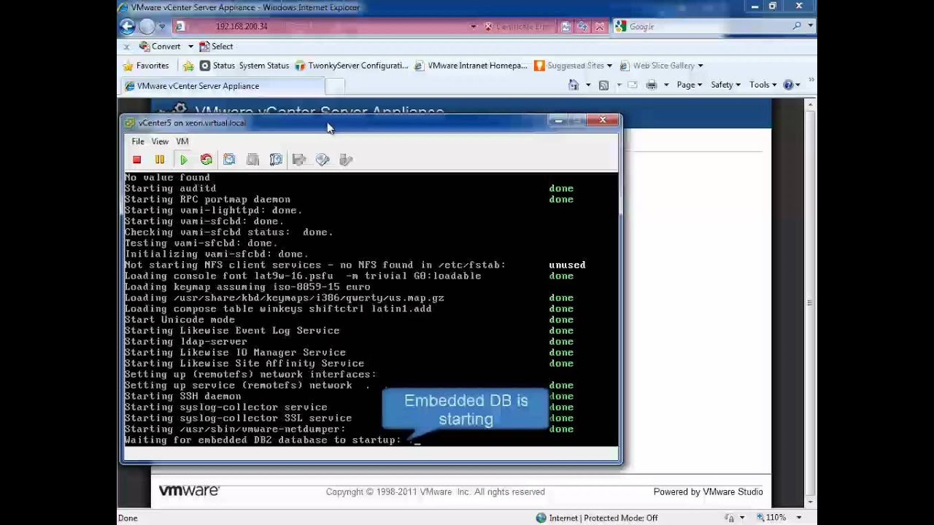
Task: Open the Favorites star button
Action: click(146, 66)
